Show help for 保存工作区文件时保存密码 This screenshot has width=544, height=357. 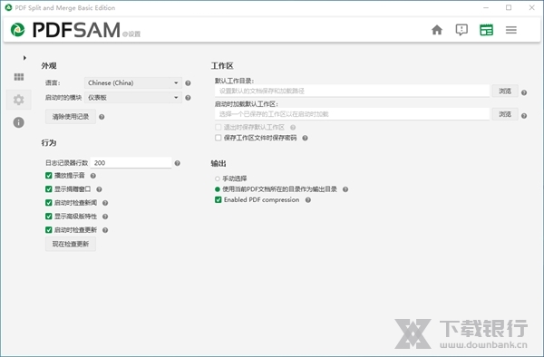pyautogui.click(x=305, y=138)
